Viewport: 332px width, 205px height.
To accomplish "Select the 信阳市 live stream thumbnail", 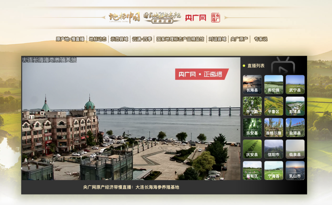I will [x=274, y=149].
